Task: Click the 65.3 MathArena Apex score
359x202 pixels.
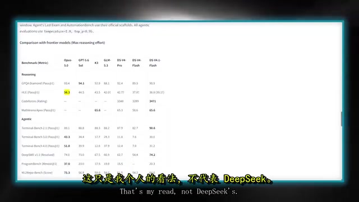Action: [x=119, y=110]
